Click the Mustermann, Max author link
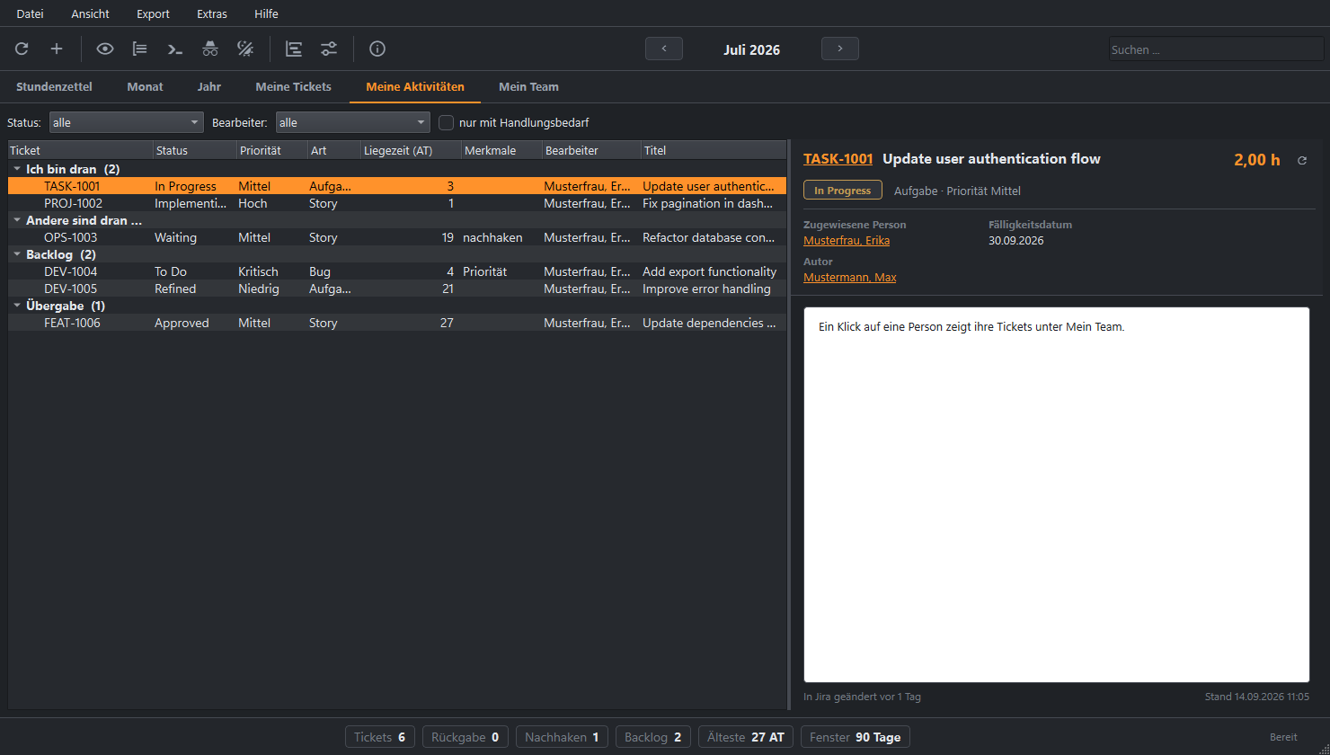This screenshot has width=1330, height=755. point(849,278)
